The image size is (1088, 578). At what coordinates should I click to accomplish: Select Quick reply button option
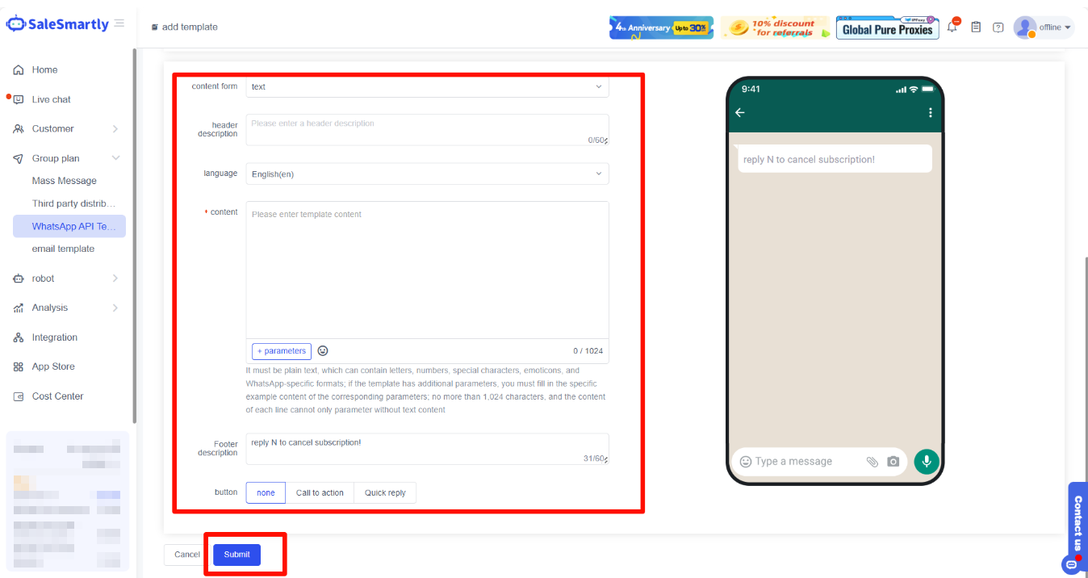coord(385,492)
